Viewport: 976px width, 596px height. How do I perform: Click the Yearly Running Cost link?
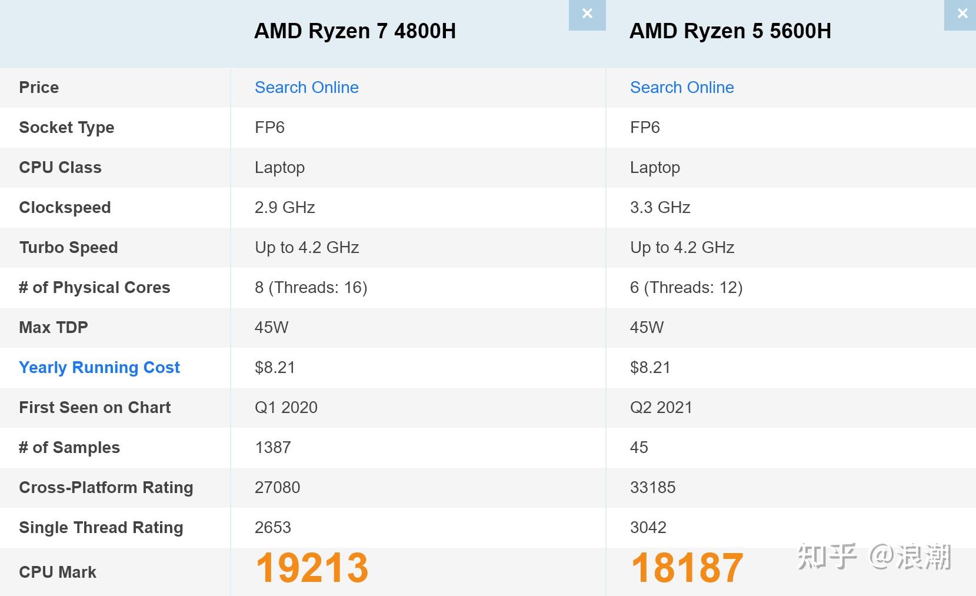click(99, 367)
